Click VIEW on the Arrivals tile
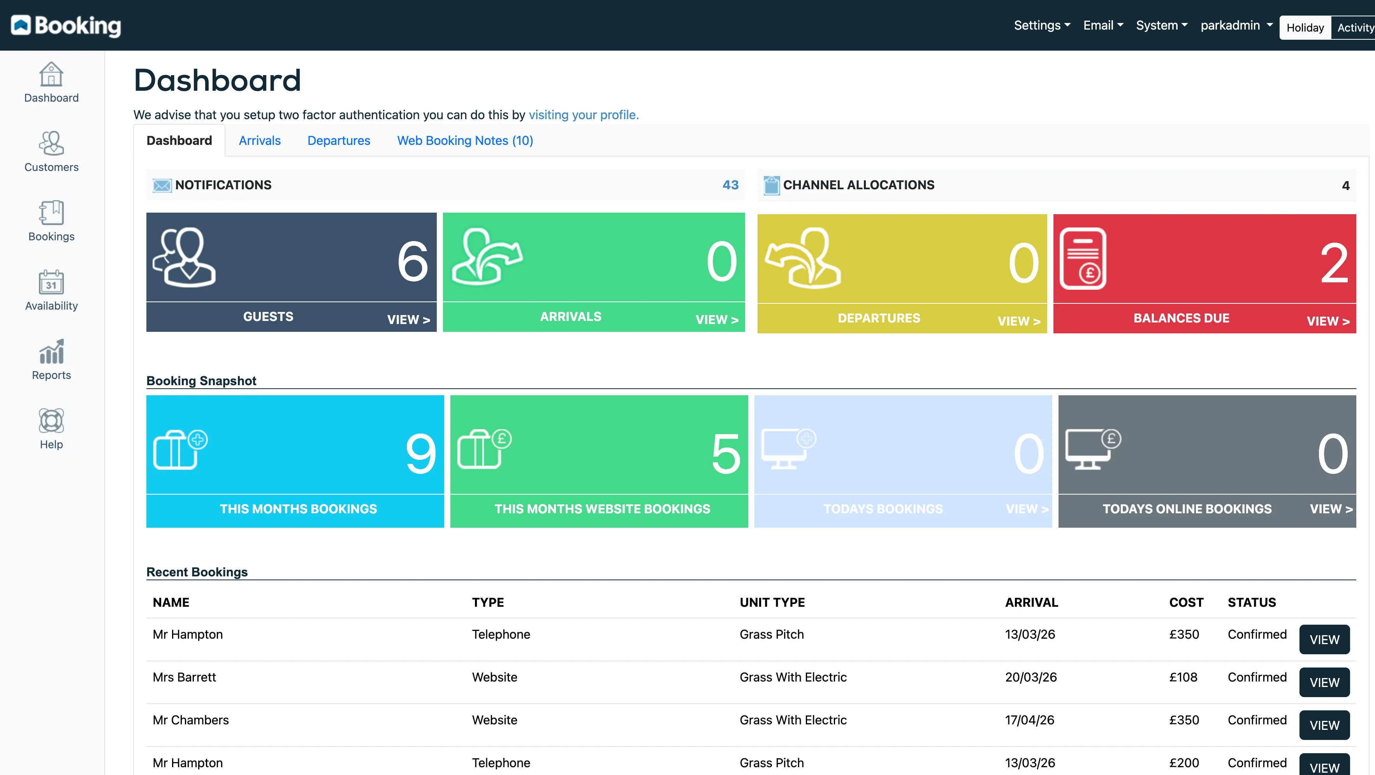 point(717,319)
